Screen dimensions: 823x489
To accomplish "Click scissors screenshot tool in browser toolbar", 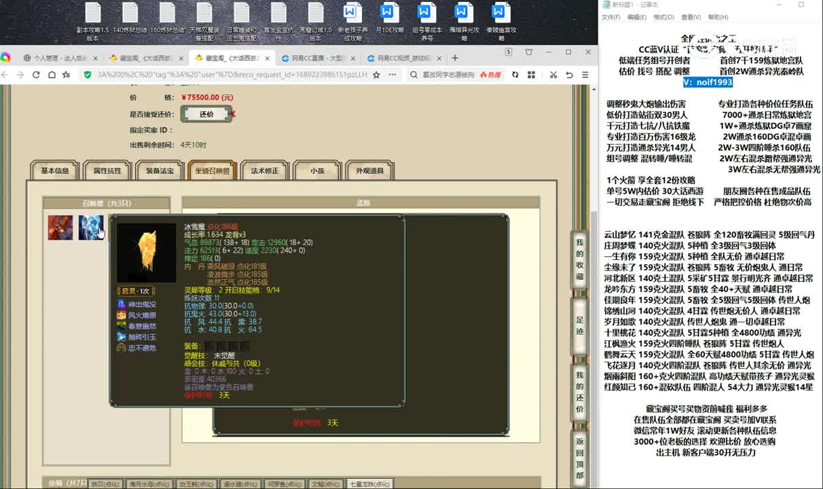I will (553, 75).
